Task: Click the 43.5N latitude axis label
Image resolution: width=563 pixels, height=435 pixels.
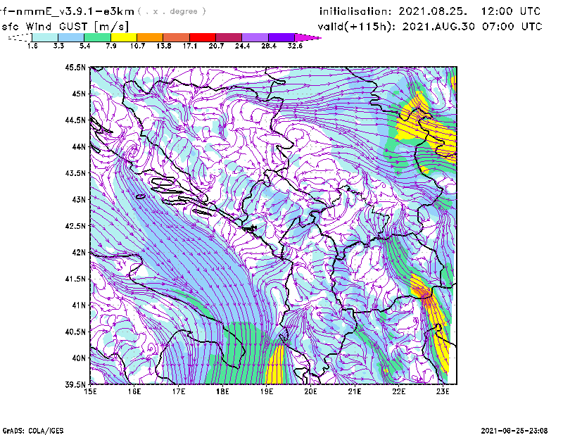Action: click(75, 173)
